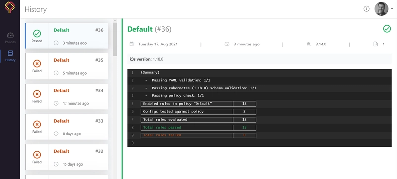Viewport: 397px width, 179px height.
Task: Click the Default (#36) heading
Action: click(149, 29)
